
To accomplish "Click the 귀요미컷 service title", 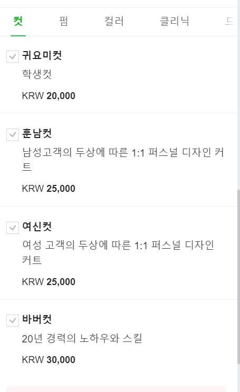I will pos(42,55).
